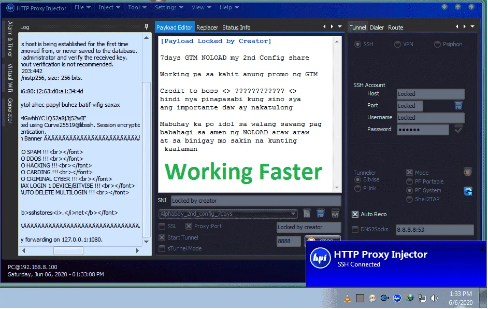The height and width of the screenshot is (309, 488).
Task: Toggle the Start Tunnel checkbox
Action: tap(162, 237)
